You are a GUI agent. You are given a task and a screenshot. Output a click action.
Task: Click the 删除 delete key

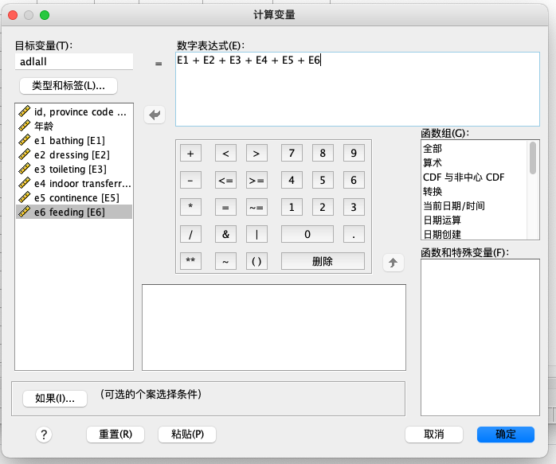[x=323, y=261]
